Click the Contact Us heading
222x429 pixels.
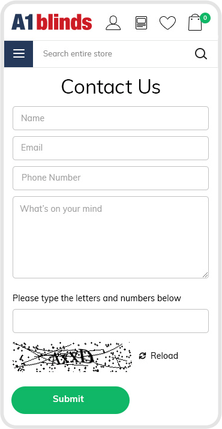point(110,86)
